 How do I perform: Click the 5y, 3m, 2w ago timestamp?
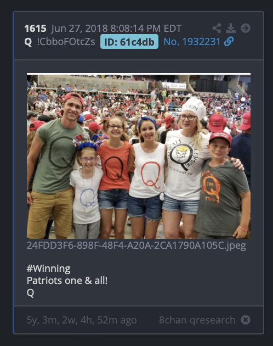click(82, 320)
